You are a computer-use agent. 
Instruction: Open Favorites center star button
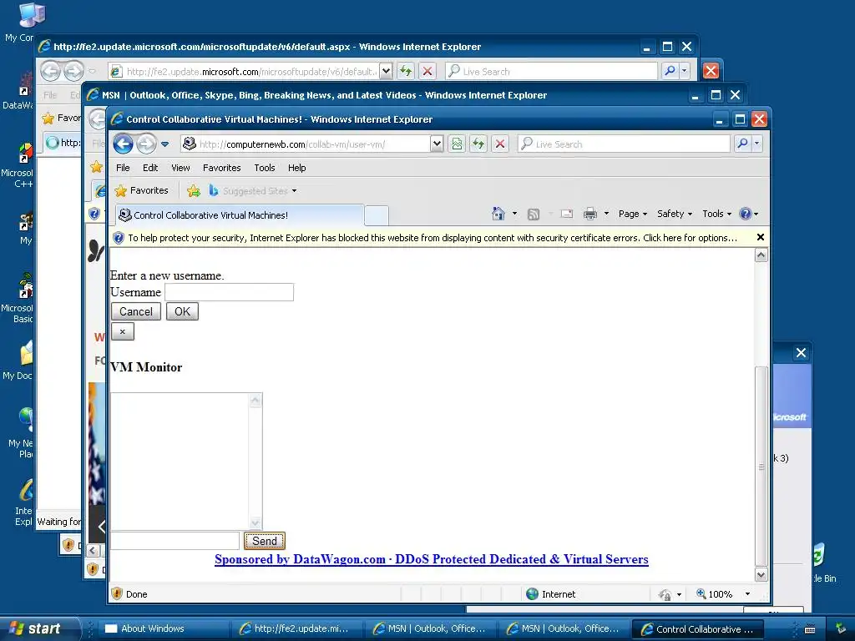click(142, 191)
